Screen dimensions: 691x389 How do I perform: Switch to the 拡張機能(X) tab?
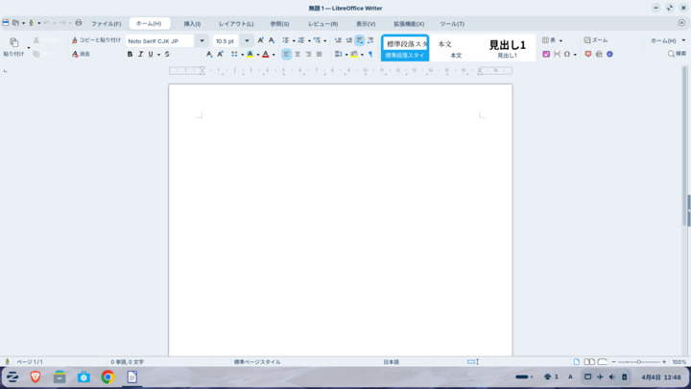point(409,24)
